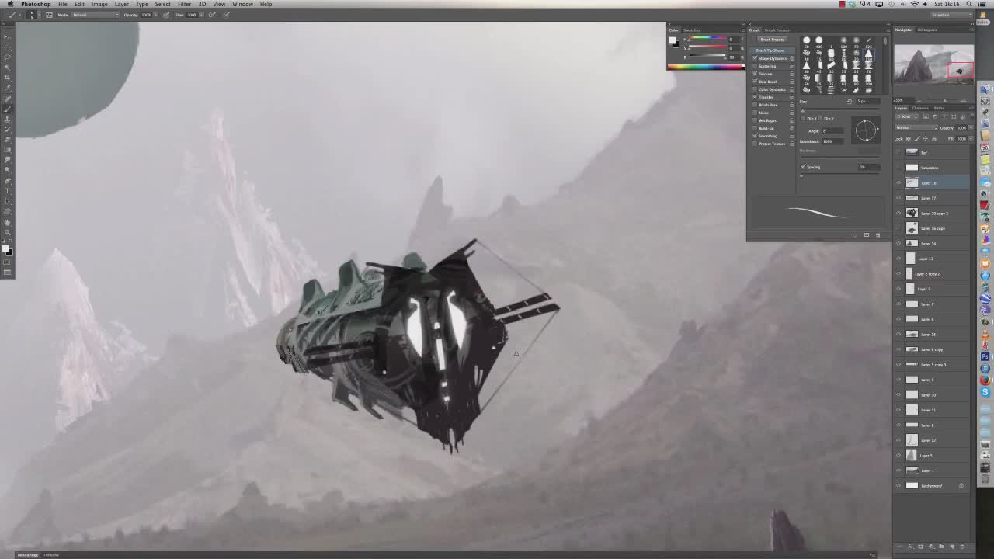
Task: Enable the Scattering checkbox in Brush panel
Action: [x=755, y=66]
